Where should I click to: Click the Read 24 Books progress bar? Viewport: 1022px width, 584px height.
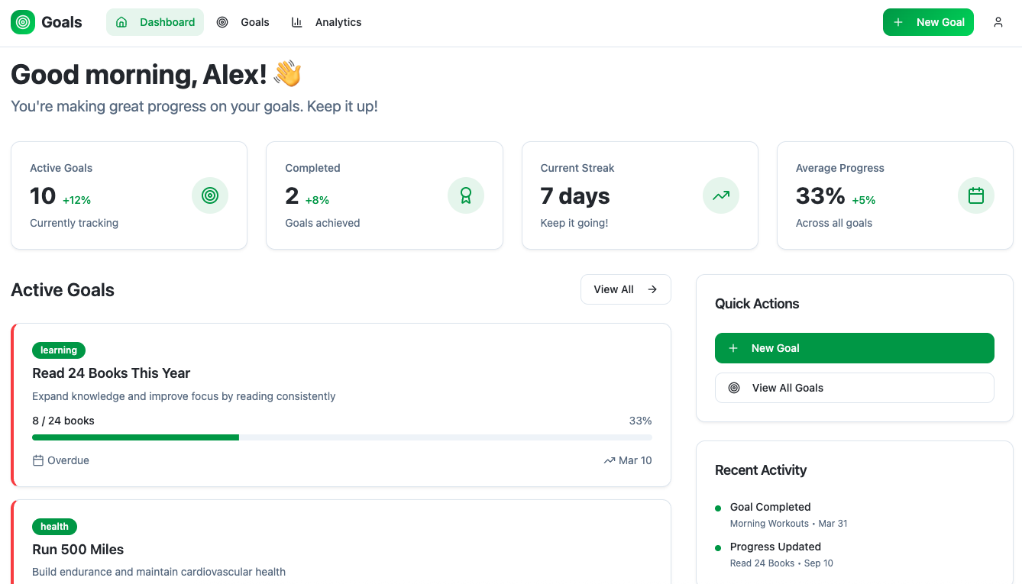(x=341, y=437)
